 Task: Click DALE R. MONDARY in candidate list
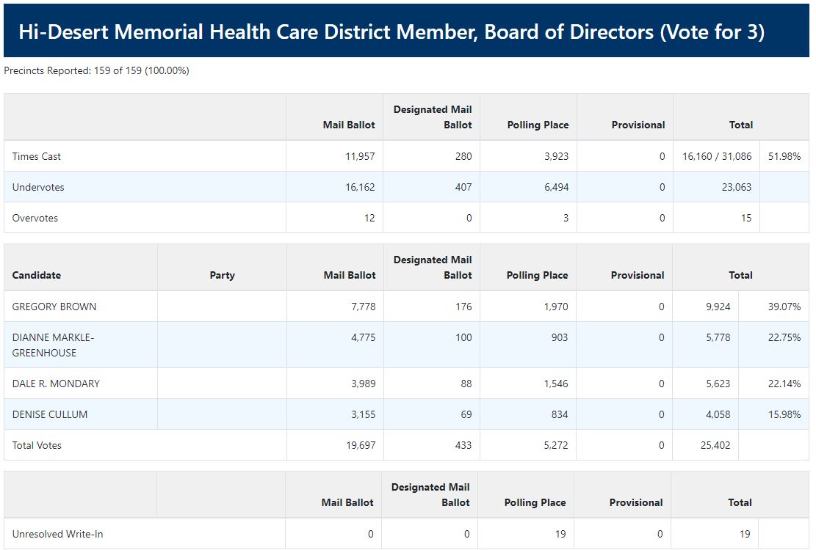pyautogui.click(x=56, y=384)
